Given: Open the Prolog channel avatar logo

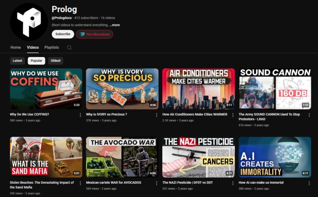Looking at the screenshot, I should coord(29,22).
